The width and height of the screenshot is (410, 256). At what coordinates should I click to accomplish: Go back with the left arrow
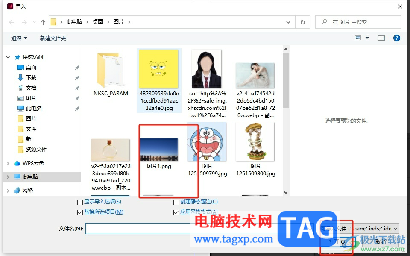(x=12, y=22)
